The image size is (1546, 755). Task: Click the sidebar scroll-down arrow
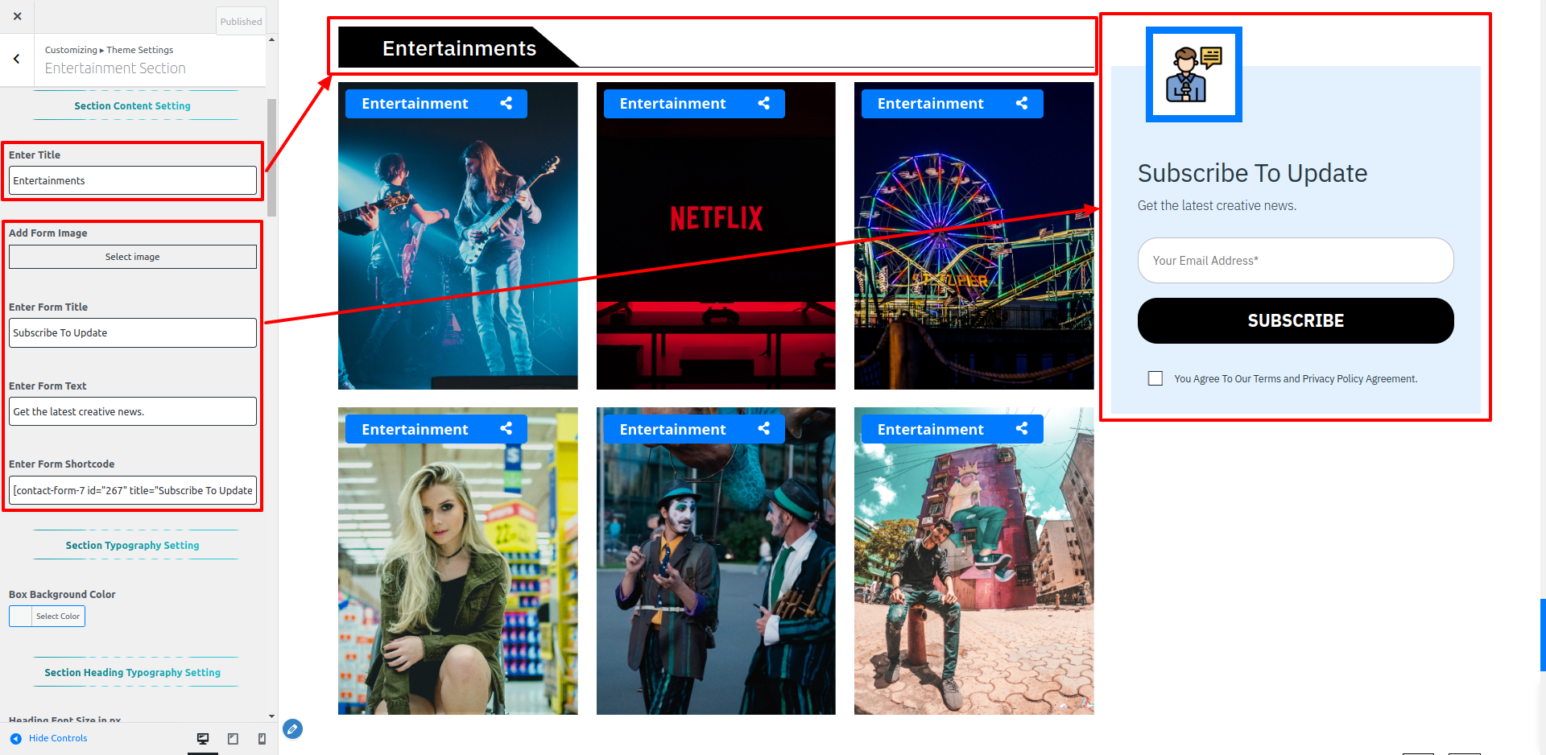point(272,716)
